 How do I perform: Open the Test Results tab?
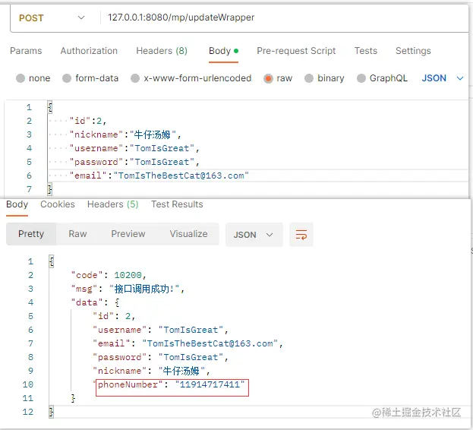click(x=177, y=204)
